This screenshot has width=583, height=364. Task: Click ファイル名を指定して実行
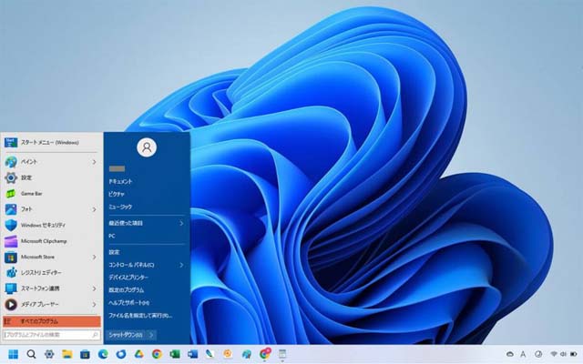click(x=140, y=316)
